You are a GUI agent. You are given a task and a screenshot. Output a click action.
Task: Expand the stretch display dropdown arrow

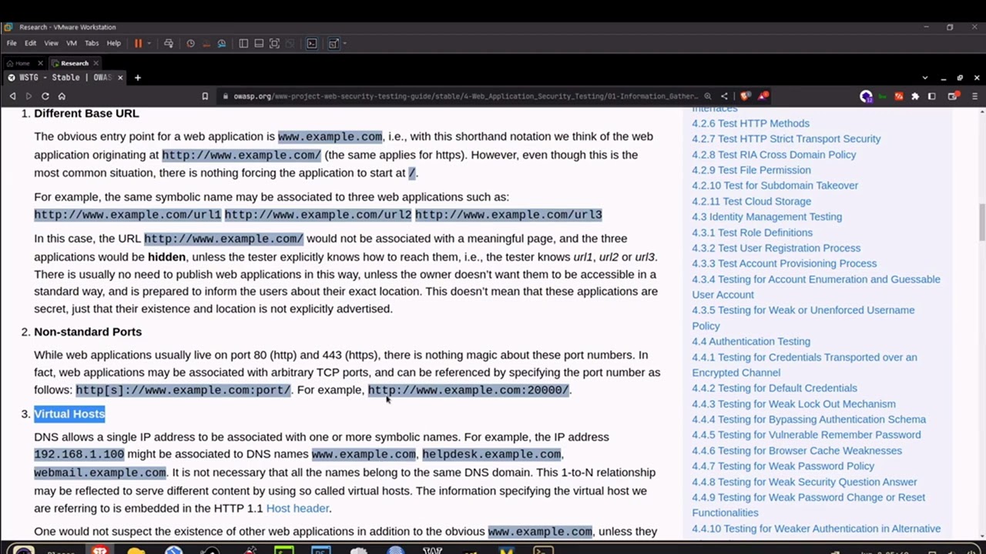344,43
